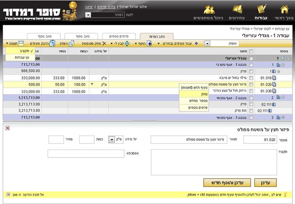295x204 pixels.
Task: Open the לקוח client dropdown at top
Action: pyautogui.click(x=88, y=15)
